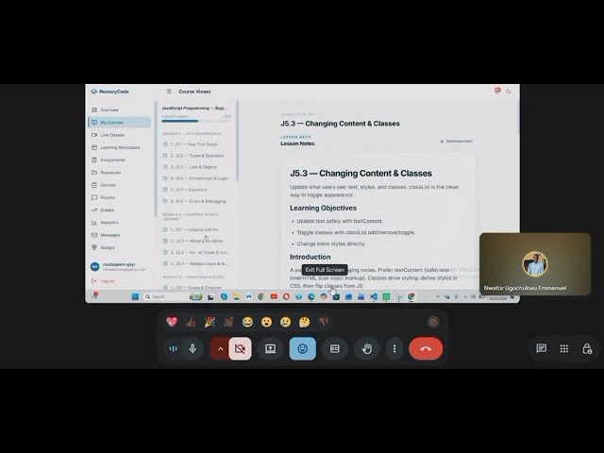Open lesson J2.1 Looping with for
The image size is (604, 453).
click(x=196, y=229)
